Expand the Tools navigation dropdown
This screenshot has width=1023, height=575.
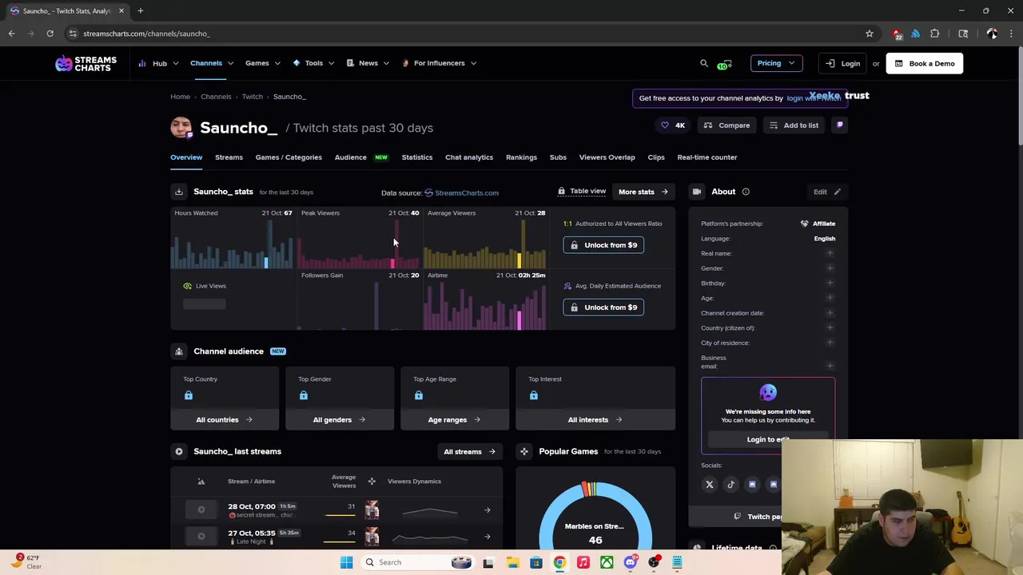tap(313, 63)
